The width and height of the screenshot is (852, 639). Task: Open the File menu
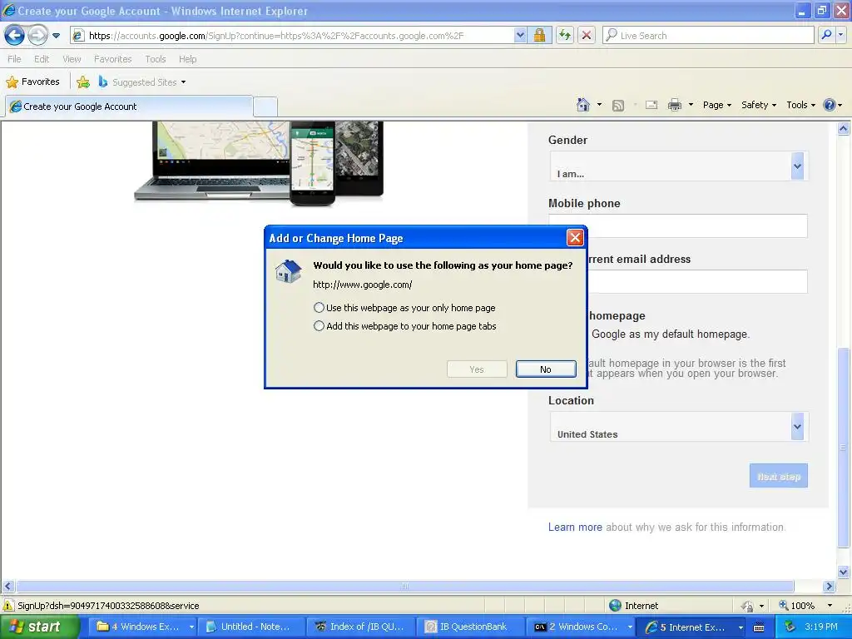(x=14, y=59)
